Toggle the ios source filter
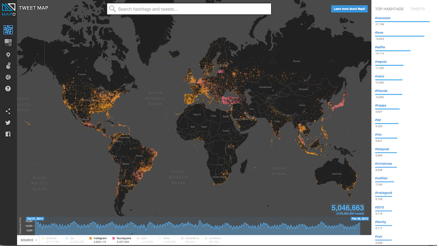 74,240
